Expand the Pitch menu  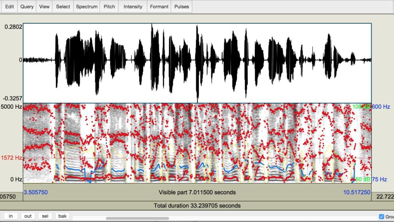point(109,7)
